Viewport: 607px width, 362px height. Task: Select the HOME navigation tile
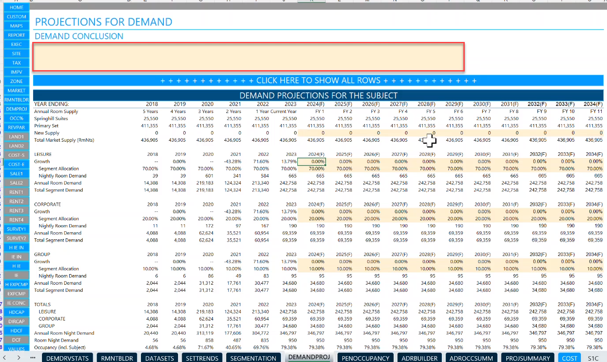click(x=16, y=7)
